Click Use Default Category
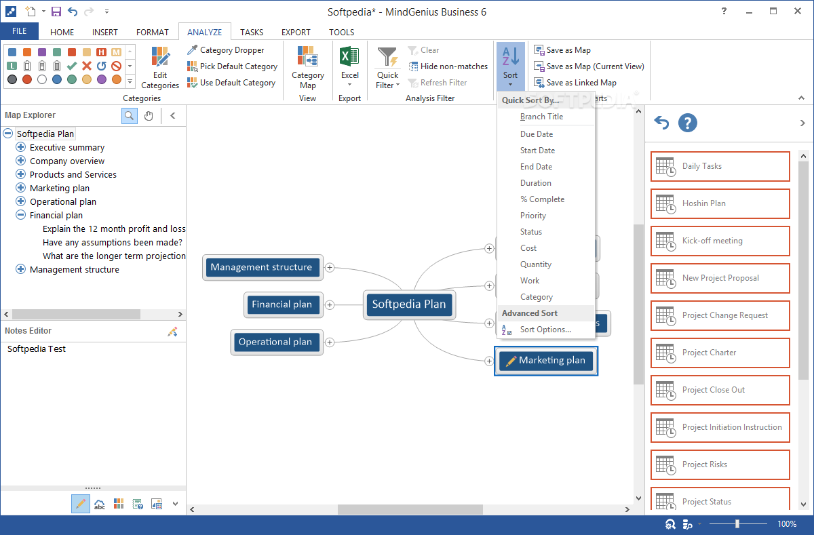Screen dimensions: 814x535 click(231, 83)
